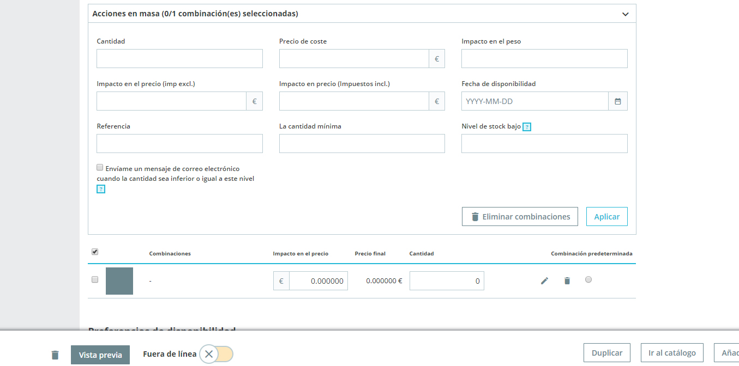Viewport: 739px width, 366px height.
Task: Go to catalog via Ir al catálogo
Action: 672,352
